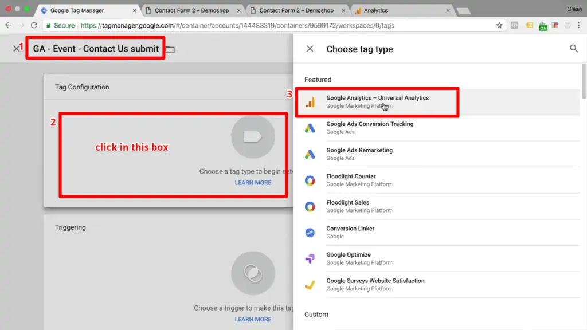The height and width of the screenshot is (330, 587).
Task: Click the Google Ads Remarketing logo icon
Action: pos(310,154)
